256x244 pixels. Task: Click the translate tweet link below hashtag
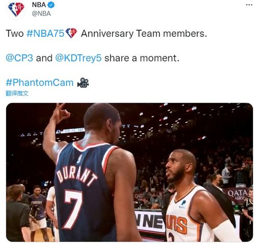tap(17, 93)
